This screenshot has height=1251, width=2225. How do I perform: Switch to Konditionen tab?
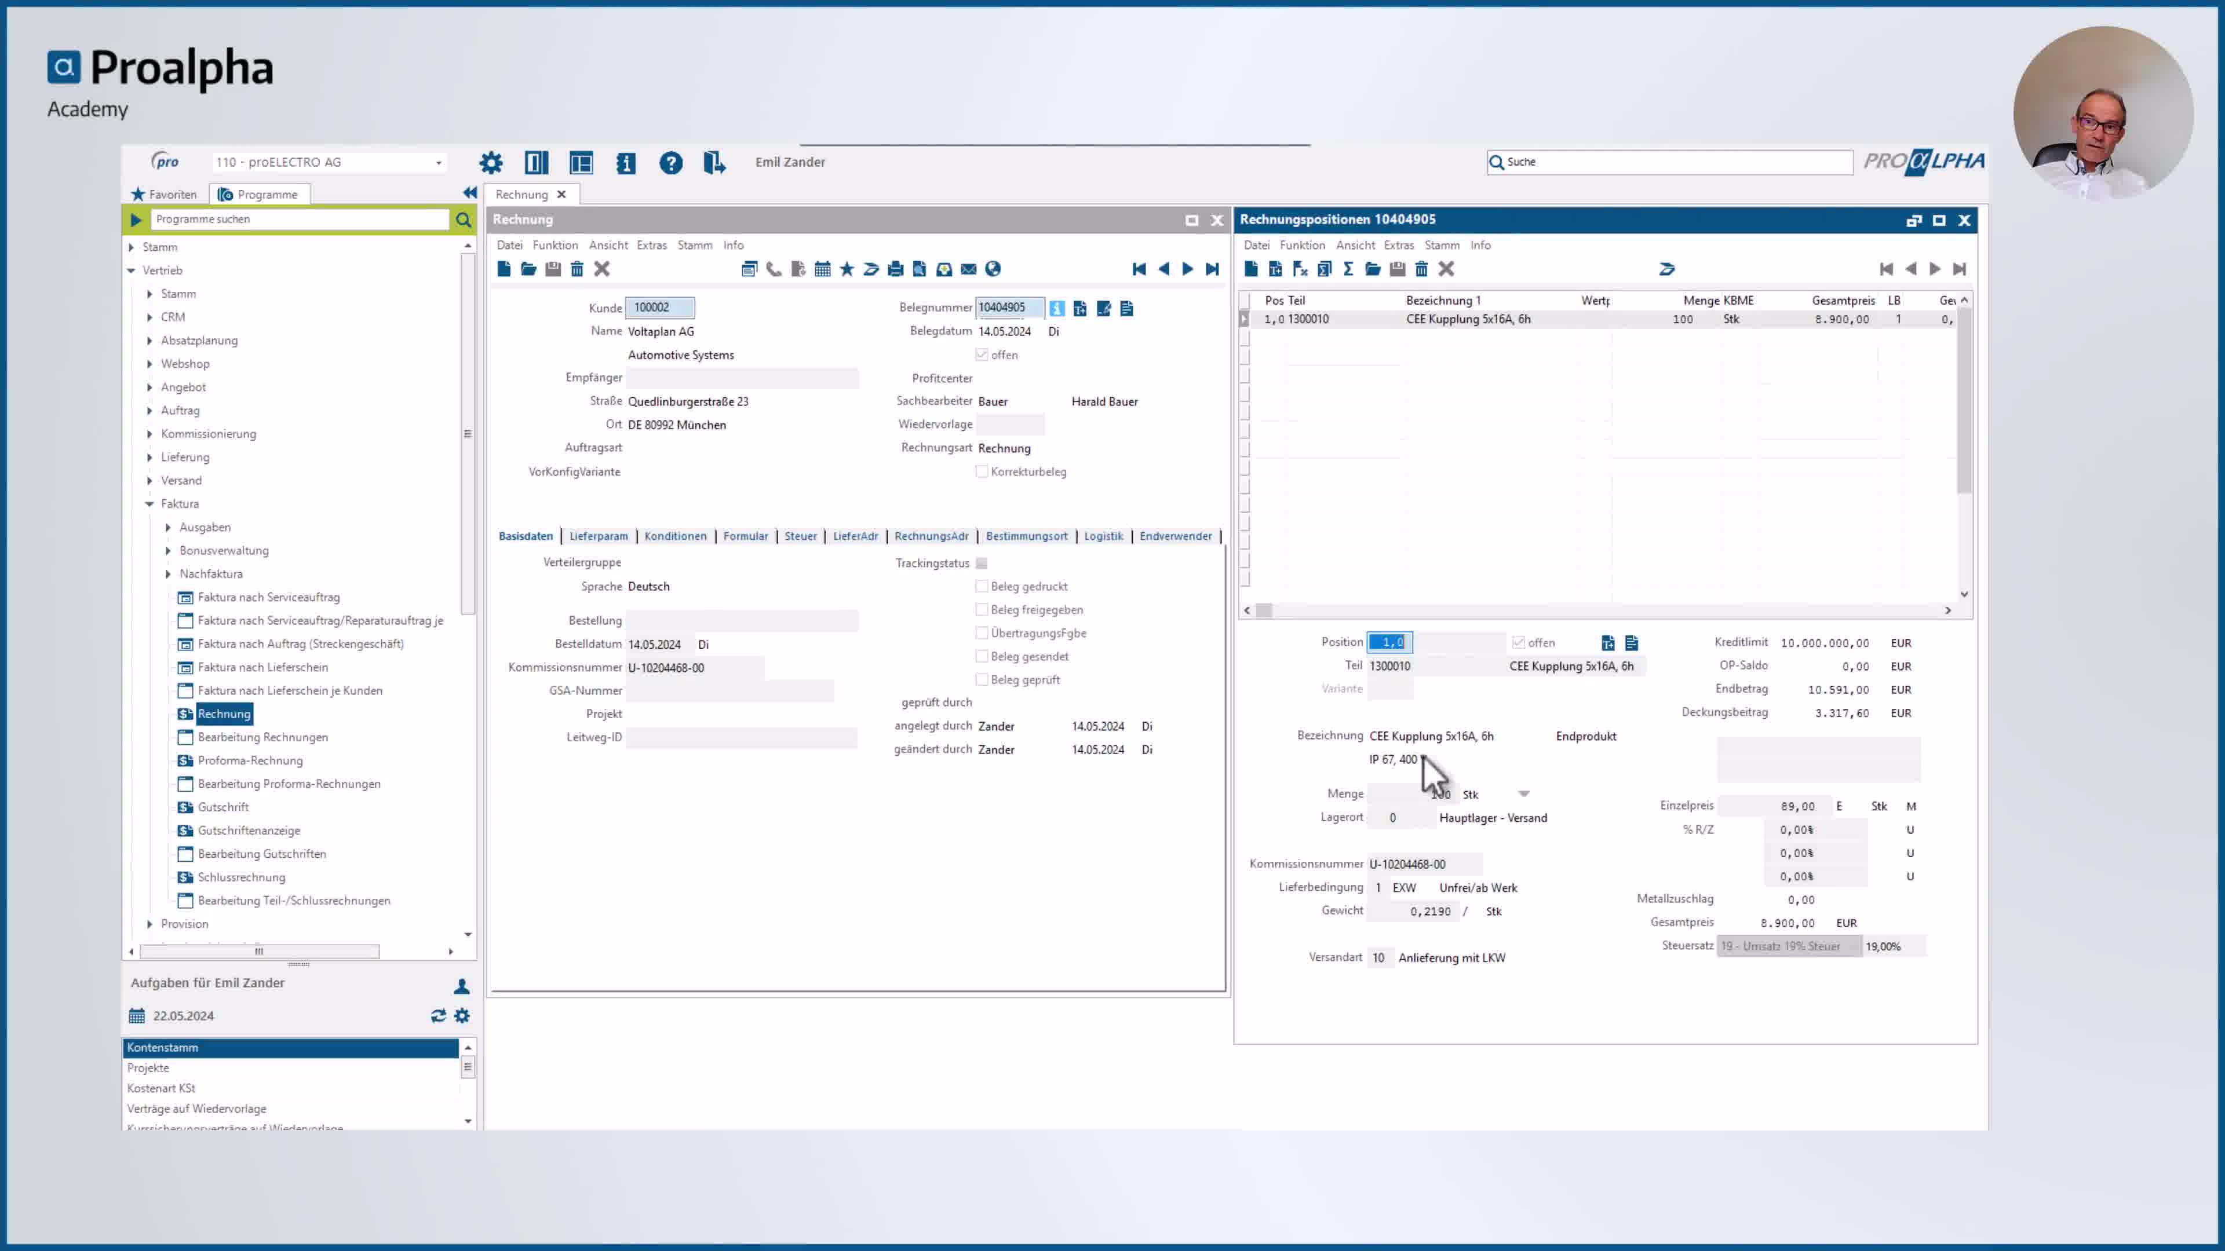[x=674, y=536]
